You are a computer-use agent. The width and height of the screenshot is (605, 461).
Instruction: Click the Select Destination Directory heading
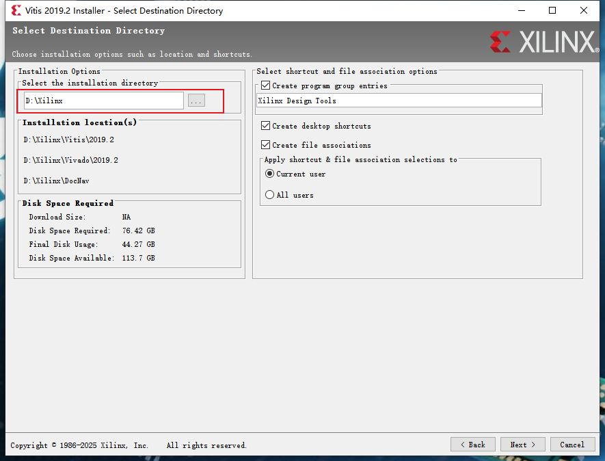coord(89,31)
